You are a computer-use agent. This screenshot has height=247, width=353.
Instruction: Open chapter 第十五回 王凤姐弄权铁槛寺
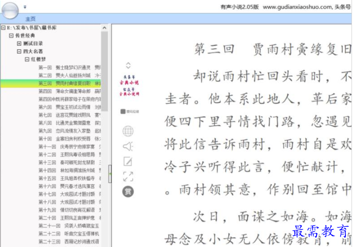tap(69, 178)
